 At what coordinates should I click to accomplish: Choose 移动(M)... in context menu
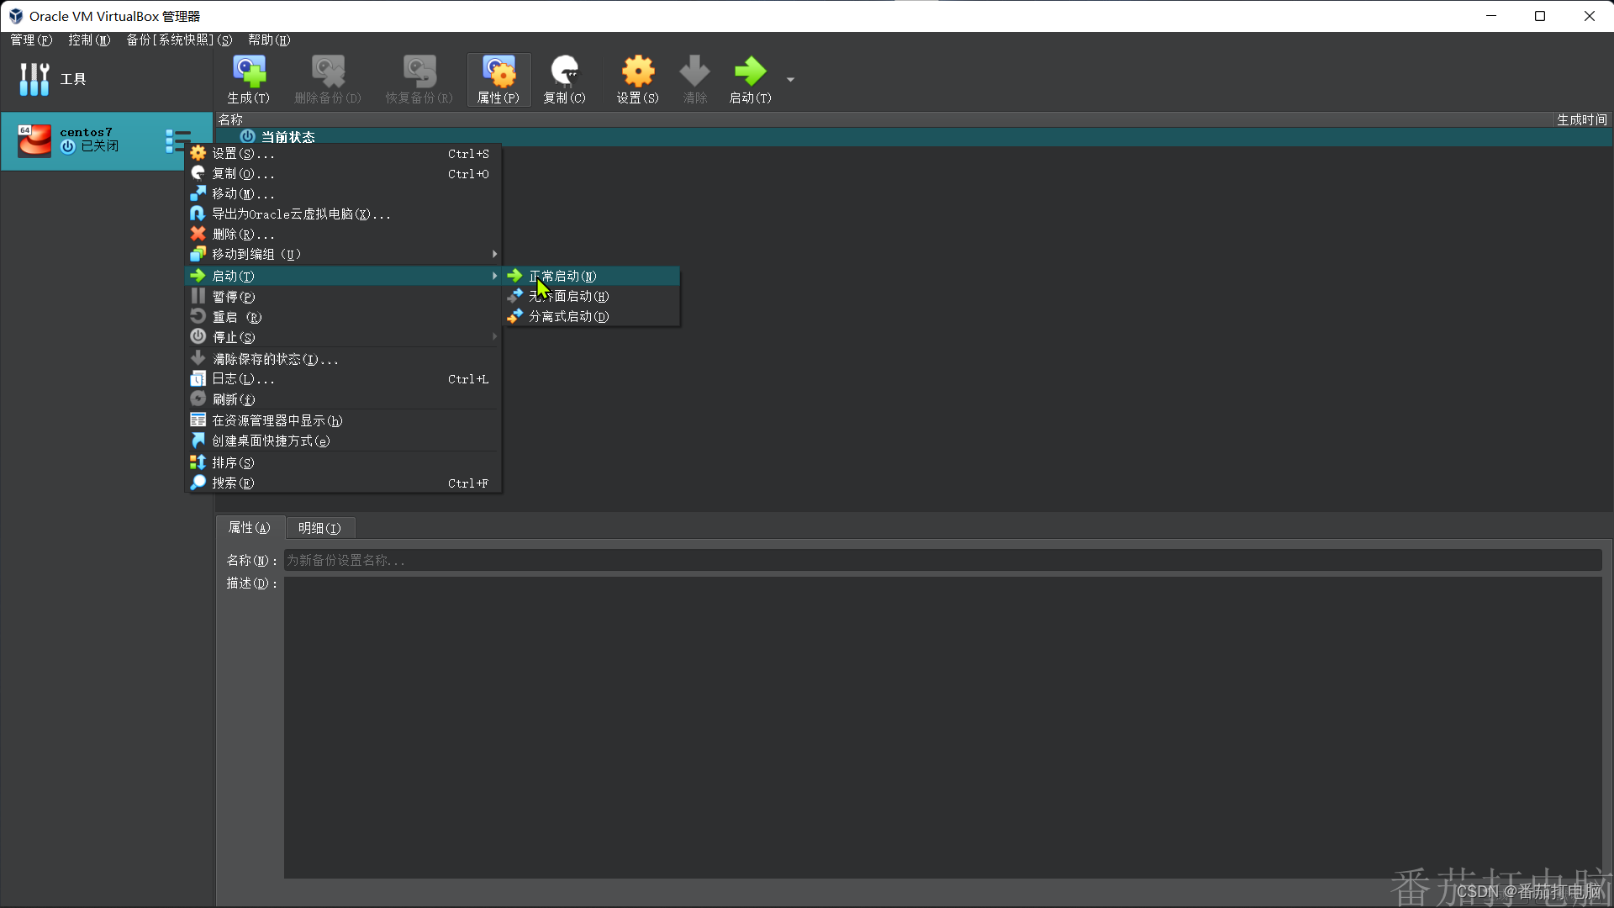(343, 194)
